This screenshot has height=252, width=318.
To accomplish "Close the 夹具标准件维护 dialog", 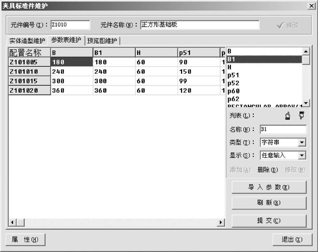I will [x=311, y=6].
